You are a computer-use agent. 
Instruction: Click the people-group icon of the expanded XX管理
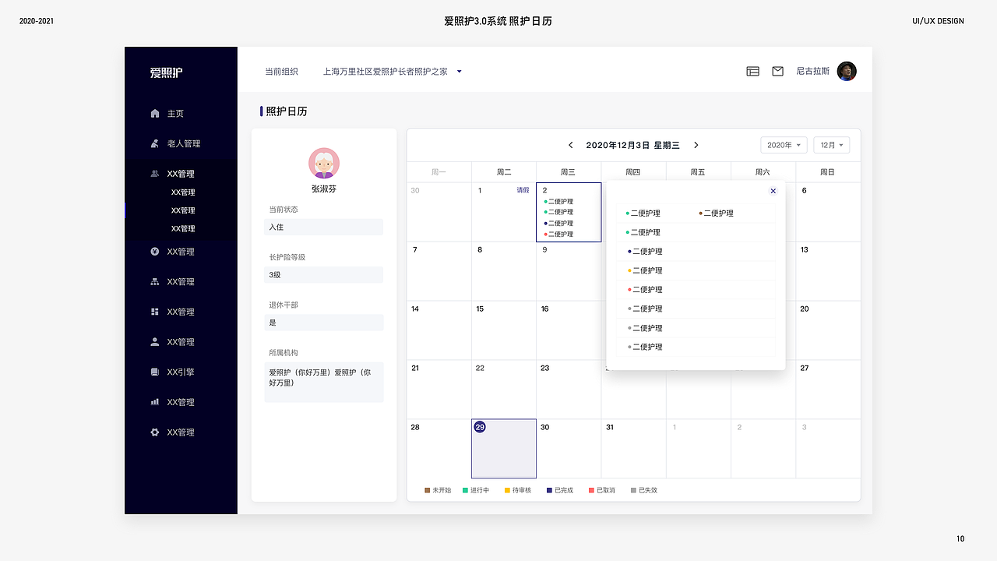[154, 174]
